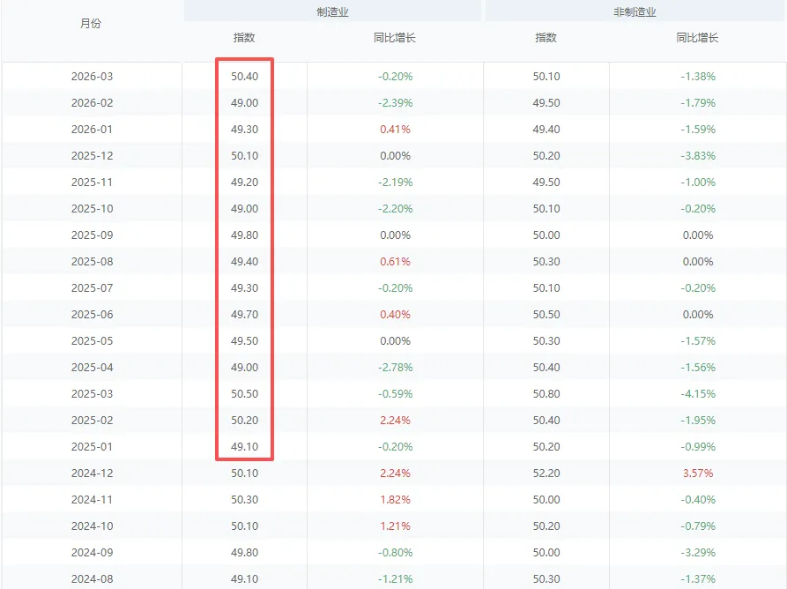
Task: Select the 2026-01 month cell
Action: 92,130
